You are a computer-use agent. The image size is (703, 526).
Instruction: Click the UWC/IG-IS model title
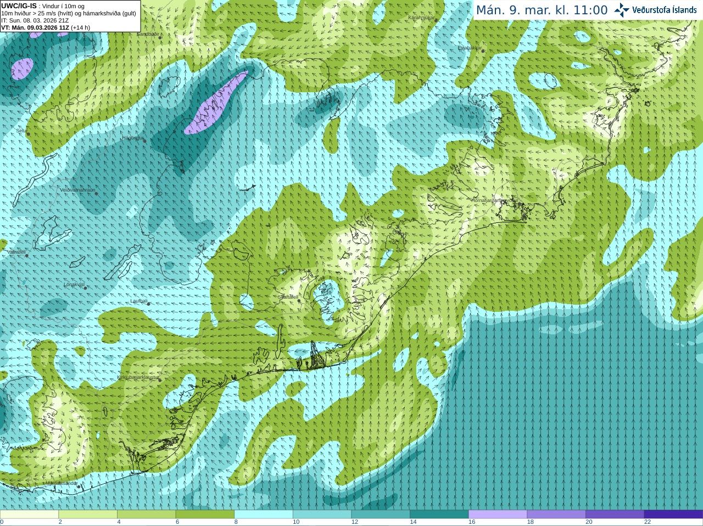pyautogui.click(x=19, y=5)
